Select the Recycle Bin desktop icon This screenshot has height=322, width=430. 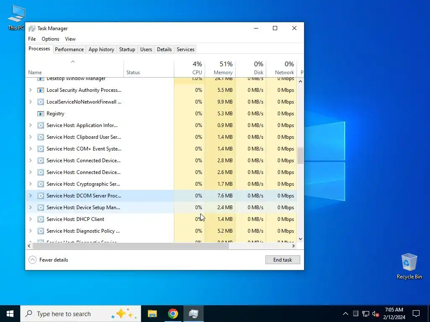pyautogui.click(x=409, y=266)
